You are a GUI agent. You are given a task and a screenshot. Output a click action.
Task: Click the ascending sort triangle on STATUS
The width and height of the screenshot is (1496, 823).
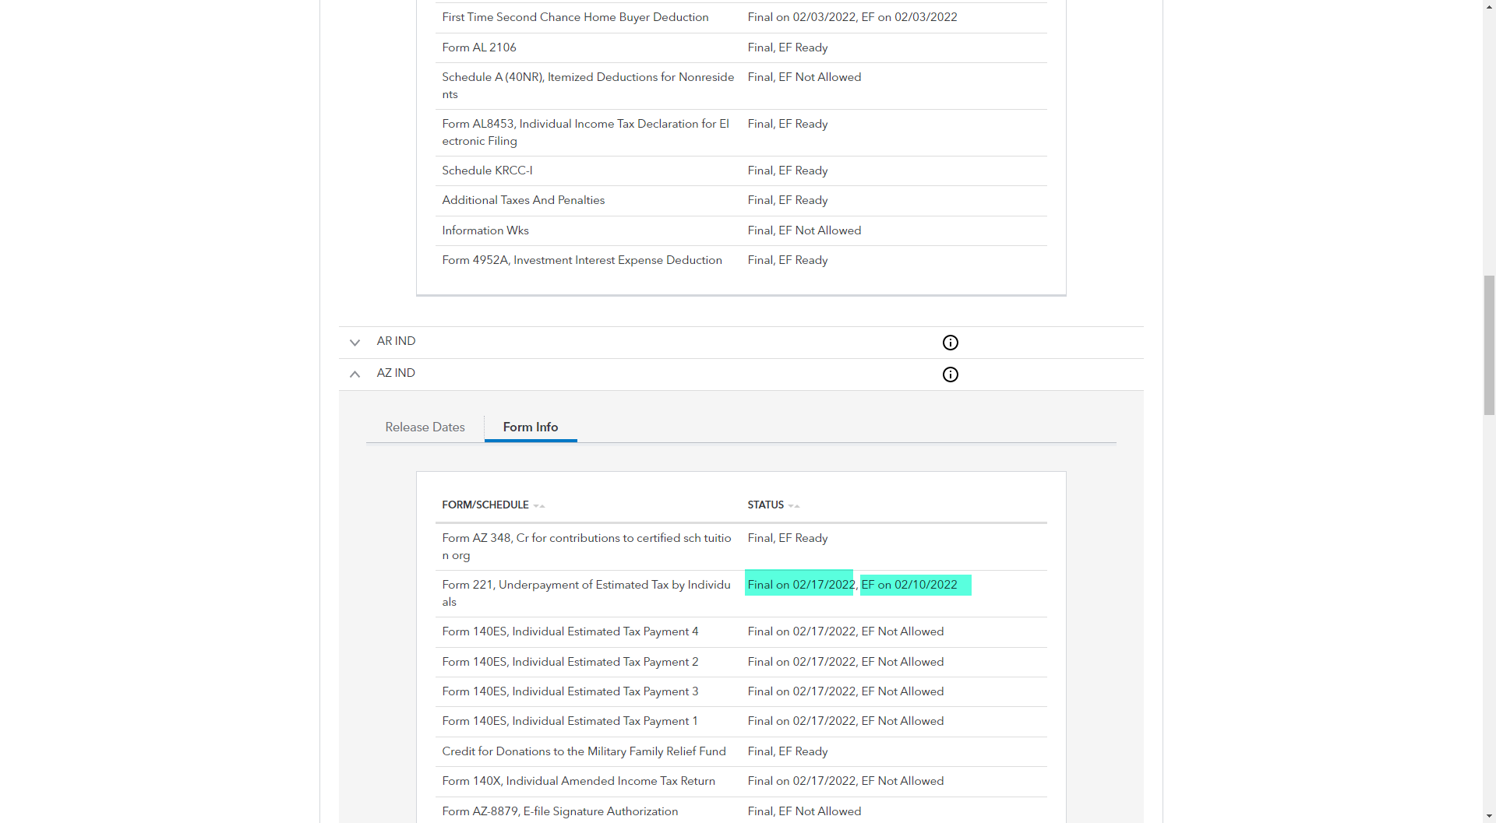(x=797, y=505)
